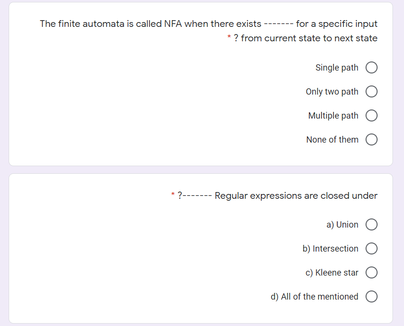Click the "Multiple path" label text
This screenshot has width=404, height=326.
click(x=333, y=115)
